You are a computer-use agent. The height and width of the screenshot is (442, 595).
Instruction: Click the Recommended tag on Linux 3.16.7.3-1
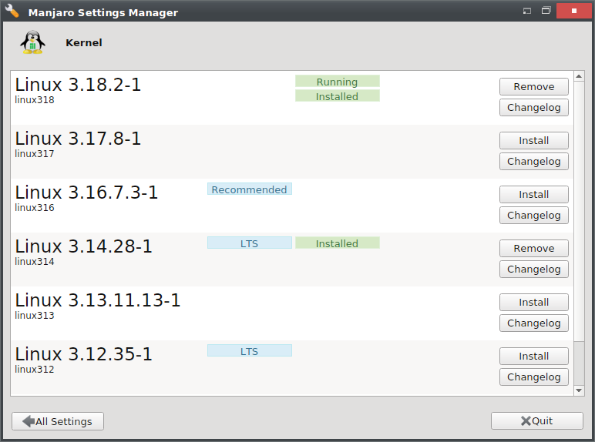tap(249, 189)
